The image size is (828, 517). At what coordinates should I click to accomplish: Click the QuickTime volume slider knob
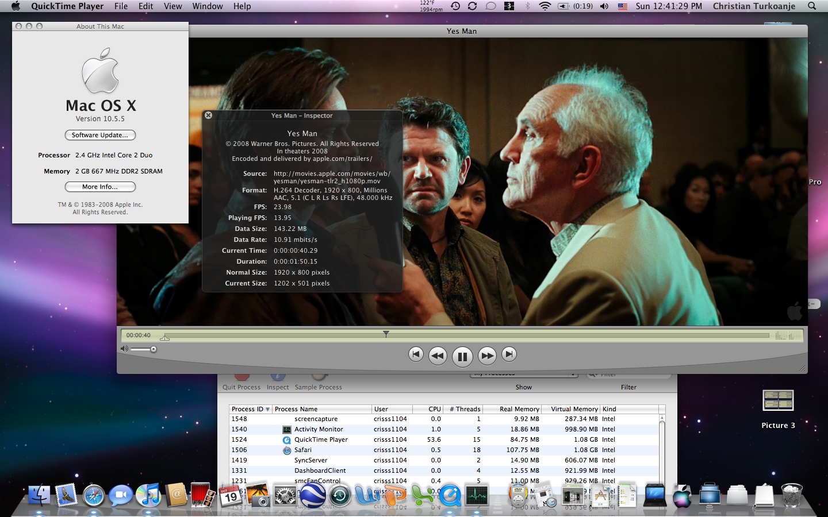[x=154, y=349]
